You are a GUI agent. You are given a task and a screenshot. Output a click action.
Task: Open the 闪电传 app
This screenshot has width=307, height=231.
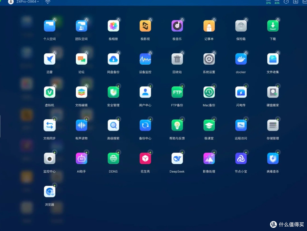[x=241, y=92]
